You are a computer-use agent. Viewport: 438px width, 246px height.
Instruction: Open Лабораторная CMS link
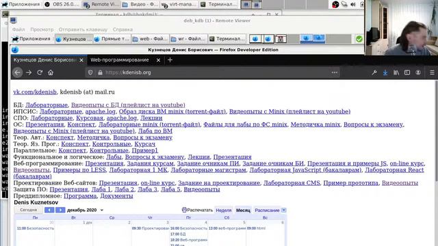point(292,183)
